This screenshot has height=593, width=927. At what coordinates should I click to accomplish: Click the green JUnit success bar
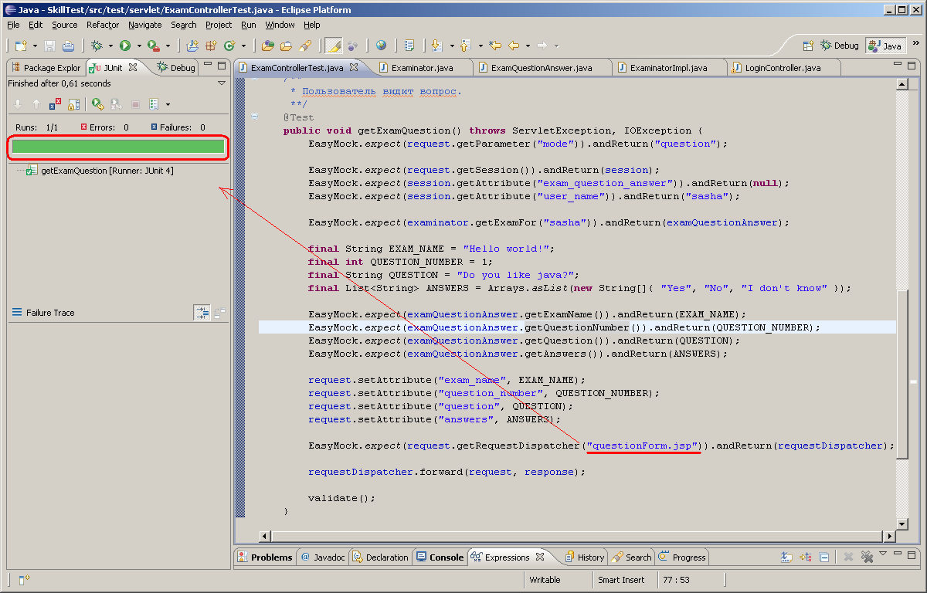click(x=116, y=146)
